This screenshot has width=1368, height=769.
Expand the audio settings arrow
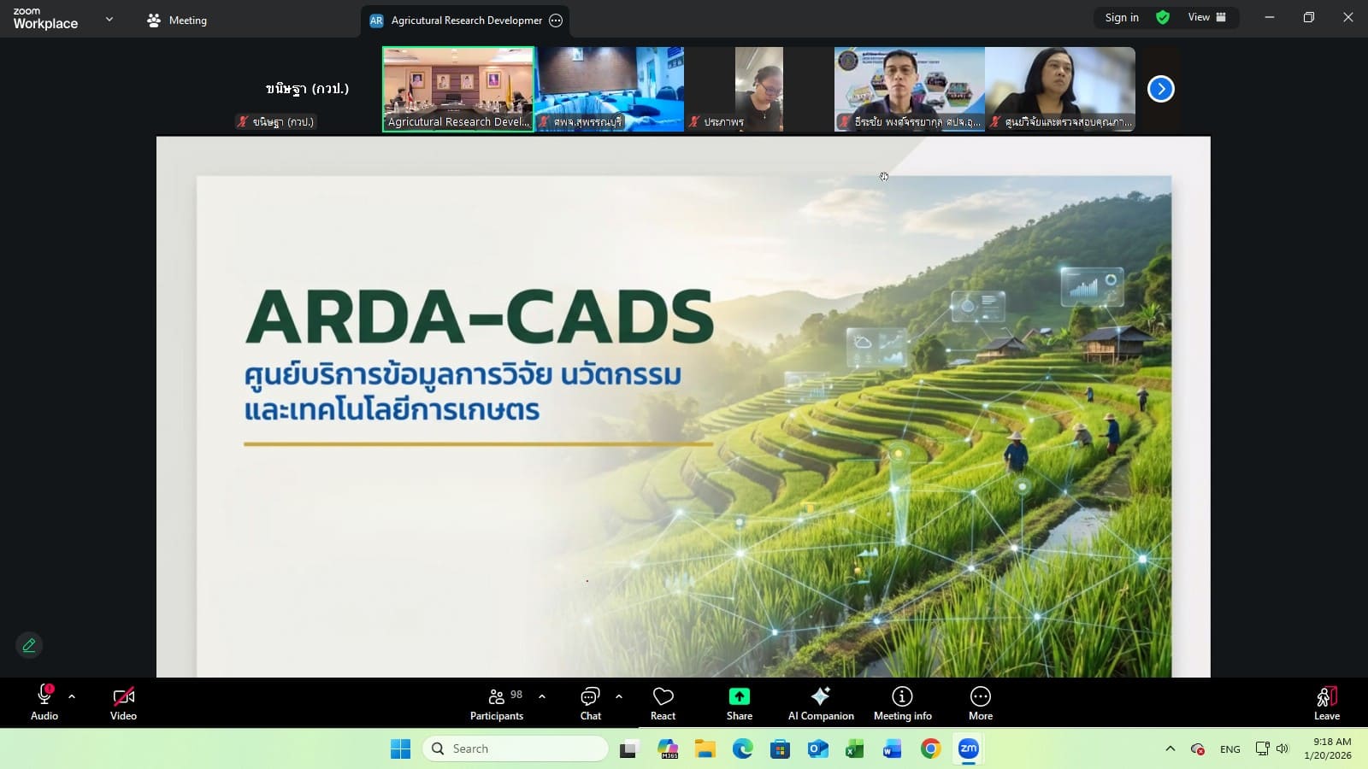coord(72,696)
